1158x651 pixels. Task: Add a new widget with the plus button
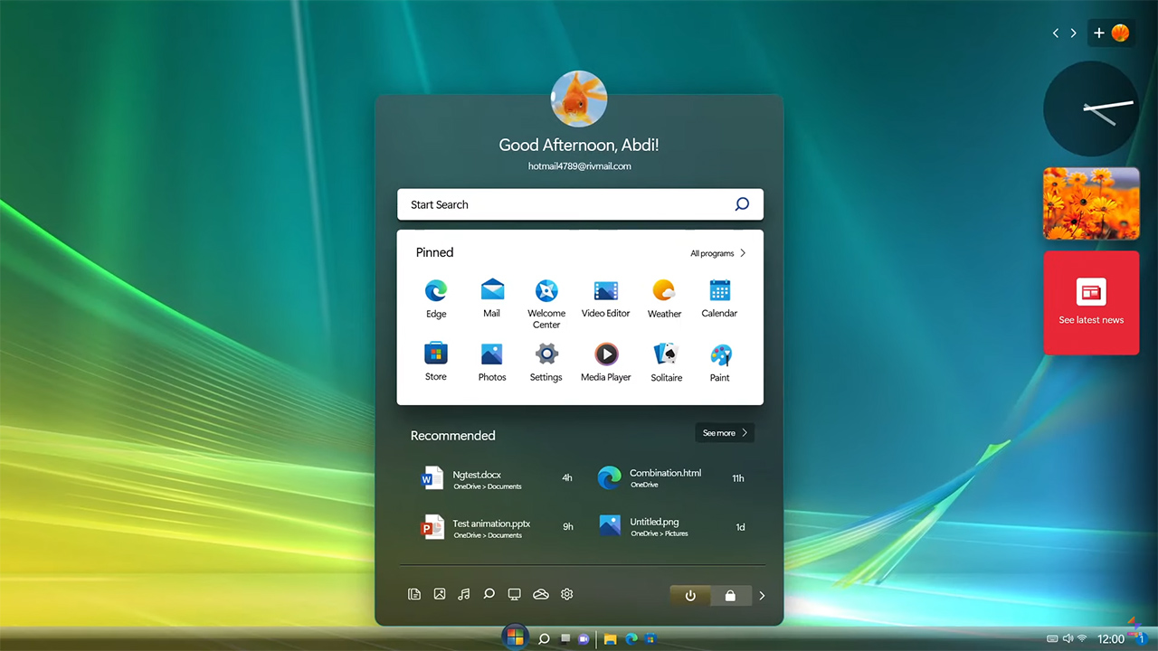(1099, 33)
